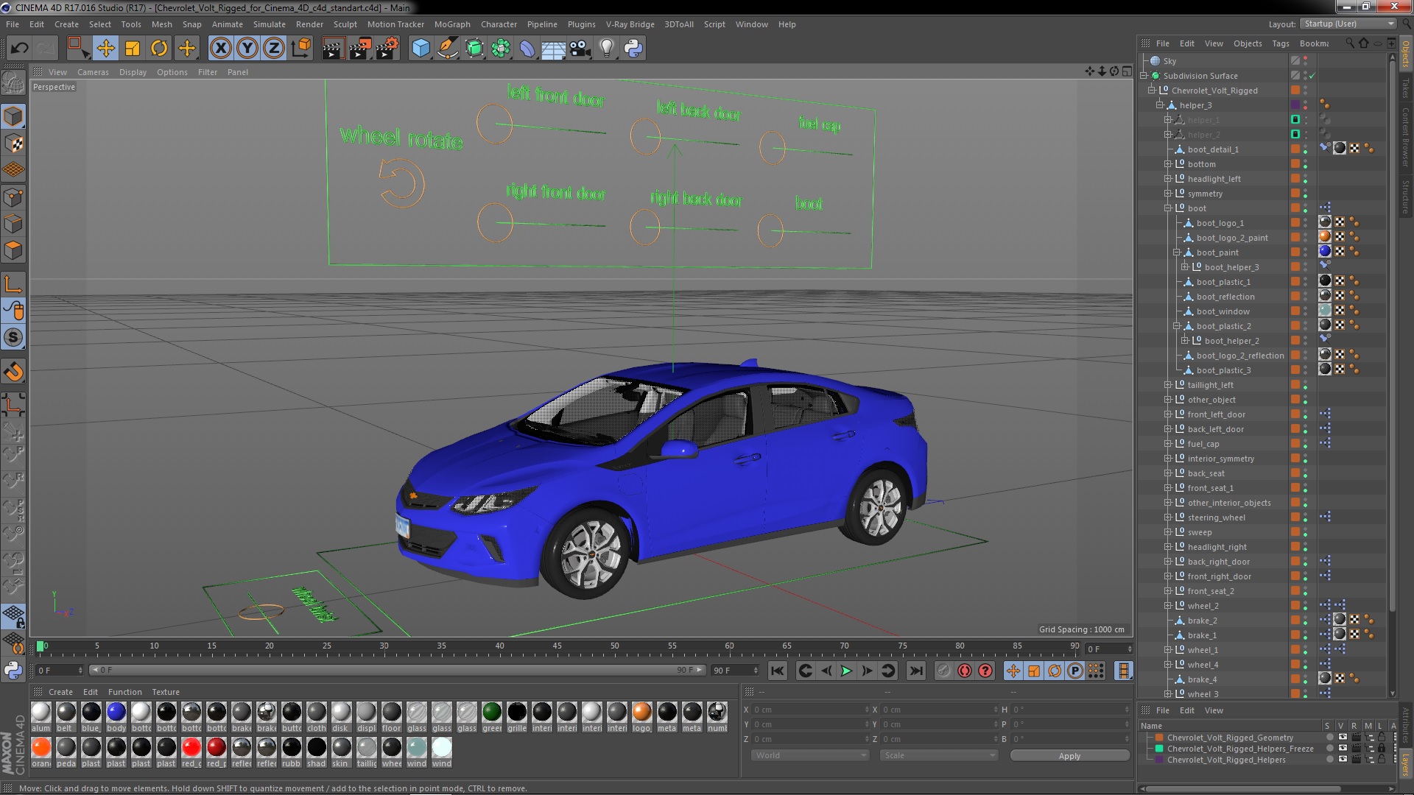Toggle Parameter key recording P icon

pos(1075,671)
